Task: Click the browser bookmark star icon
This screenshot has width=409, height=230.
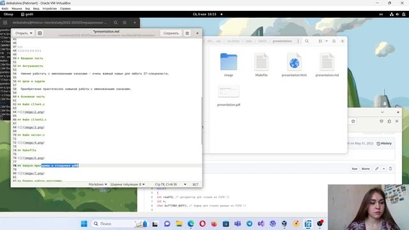Action: point(353,121)
